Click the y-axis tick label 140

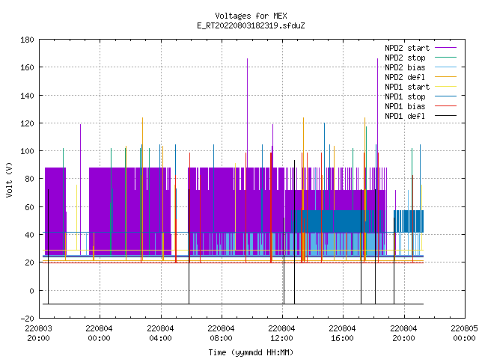(x=27, y=96)
